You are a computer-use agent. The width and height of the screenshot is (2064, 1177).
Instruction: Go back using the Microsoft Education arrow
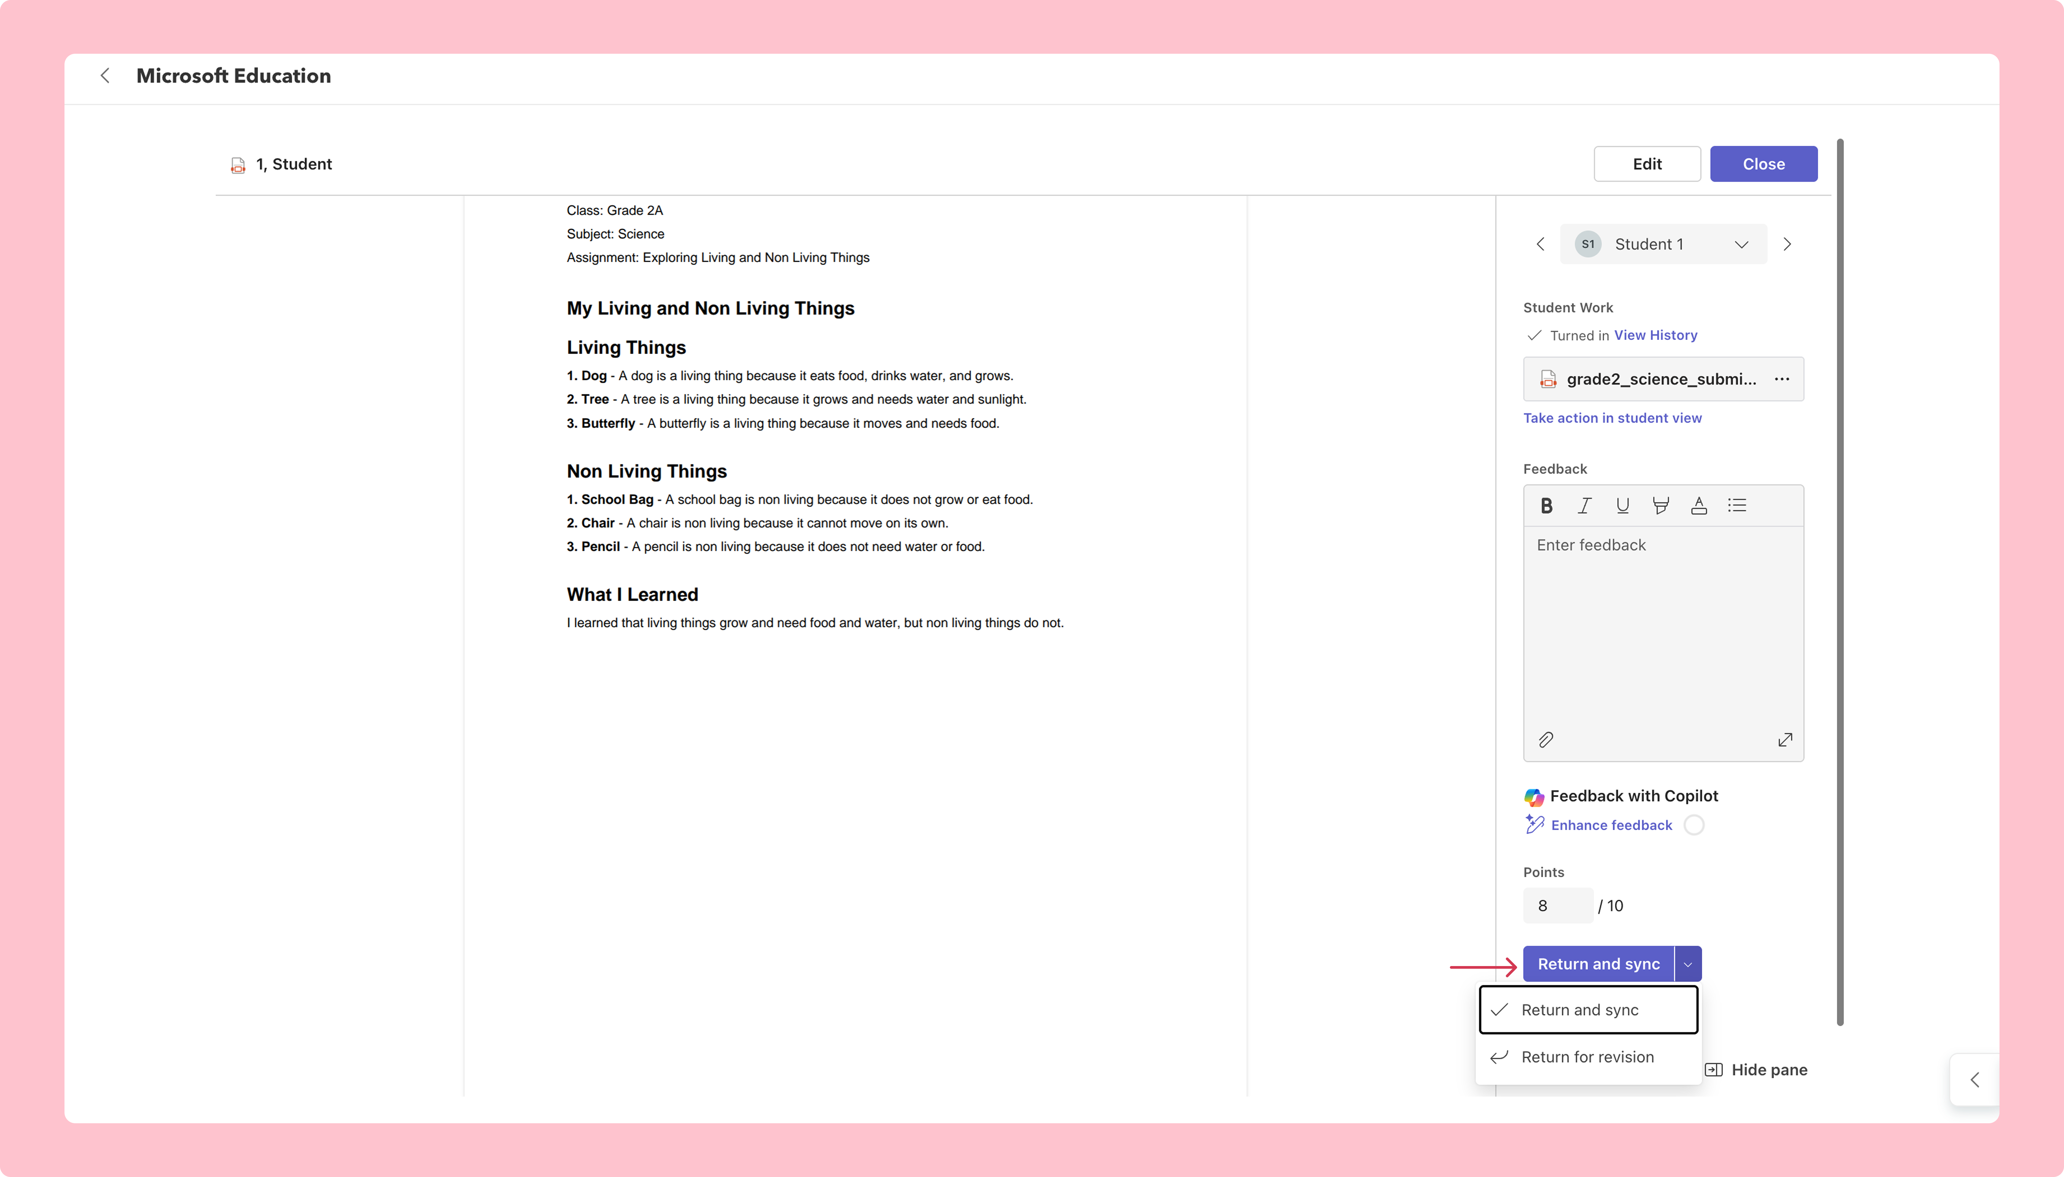105,76
